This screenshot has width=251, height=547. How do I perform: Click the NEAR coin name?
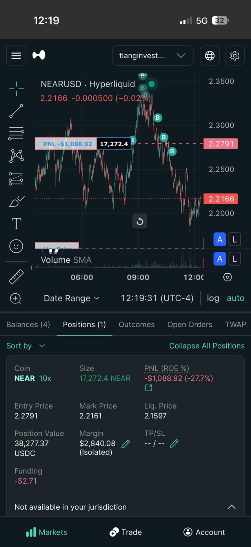coord(25,378)
